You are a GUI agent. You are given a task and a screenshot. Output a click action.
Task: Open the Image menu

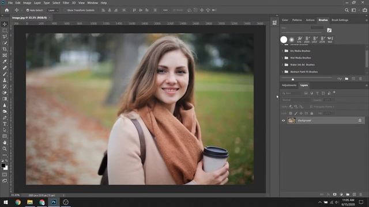point(27,3)
